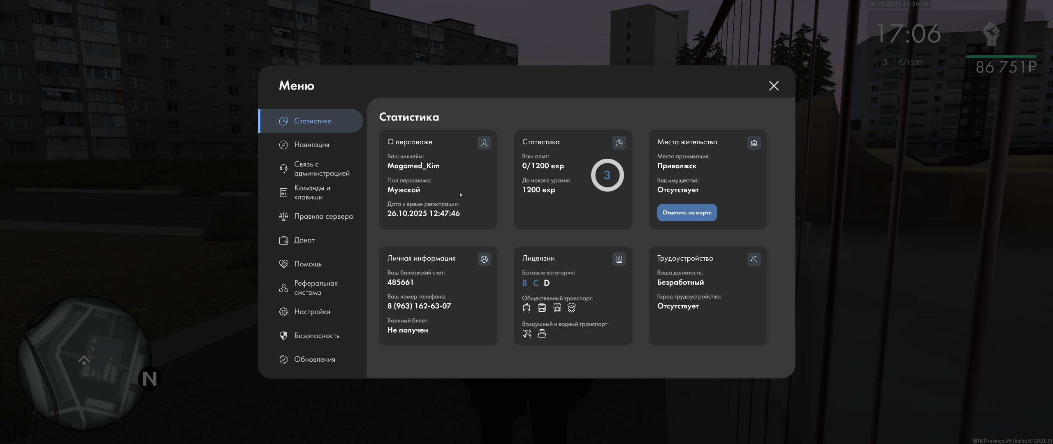This screenshot has width=1053, height=444.
Task: Open Настройки in the sidebar
Action: (312, 312)
